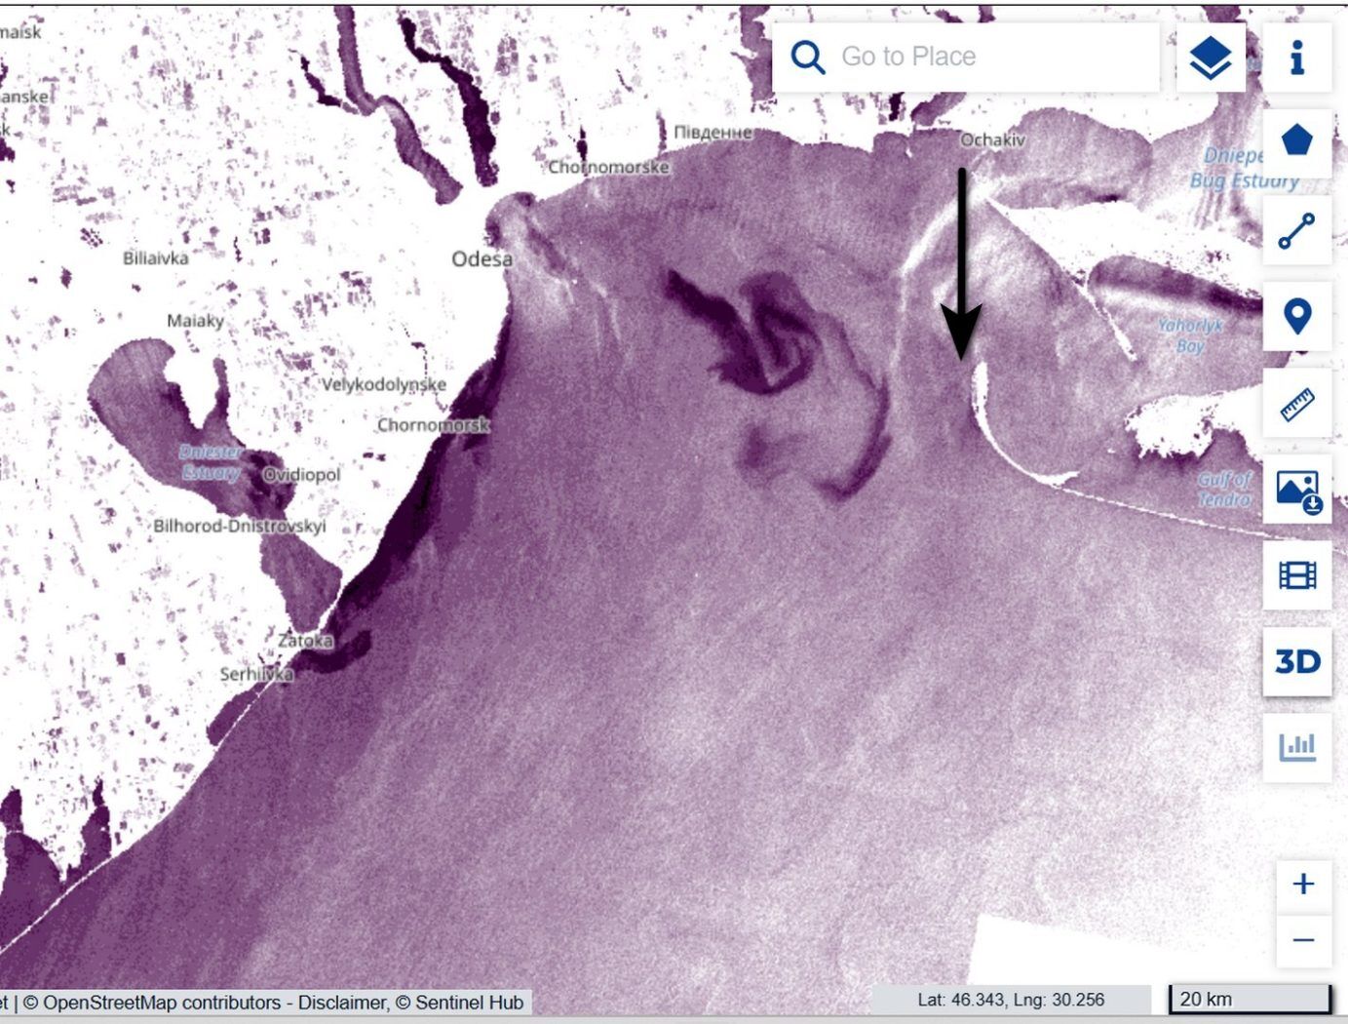Open the information panel icon
Screen dimensions: 1348x1024
point(1296,58)
